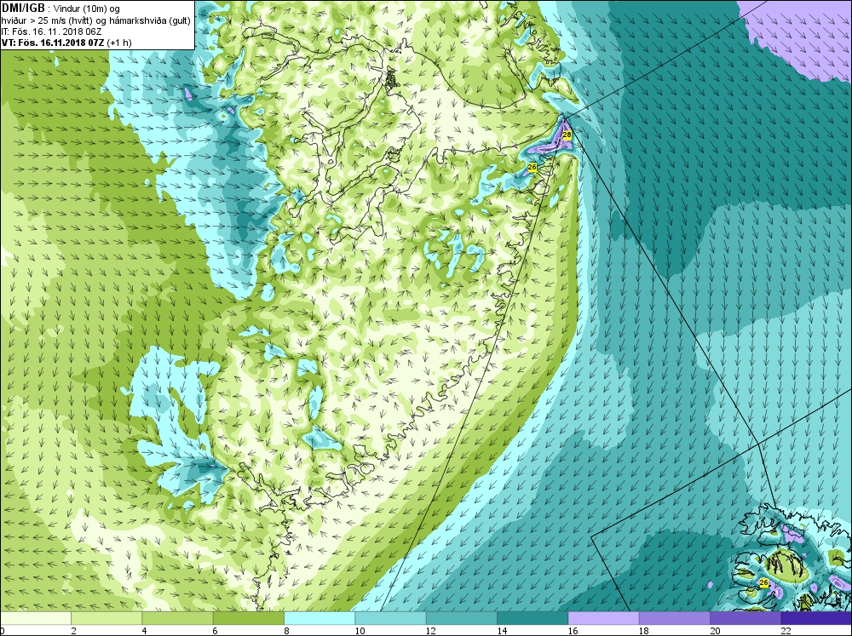Click the legend scale number 6

216,631
